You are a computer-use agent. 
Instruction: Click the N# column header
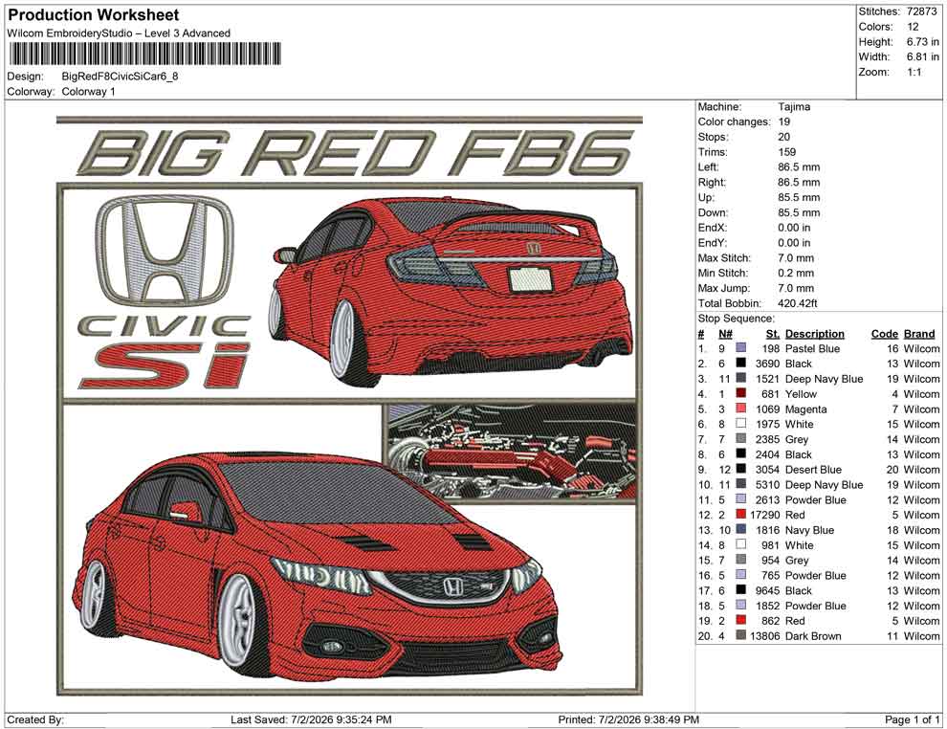pos(725,334)
